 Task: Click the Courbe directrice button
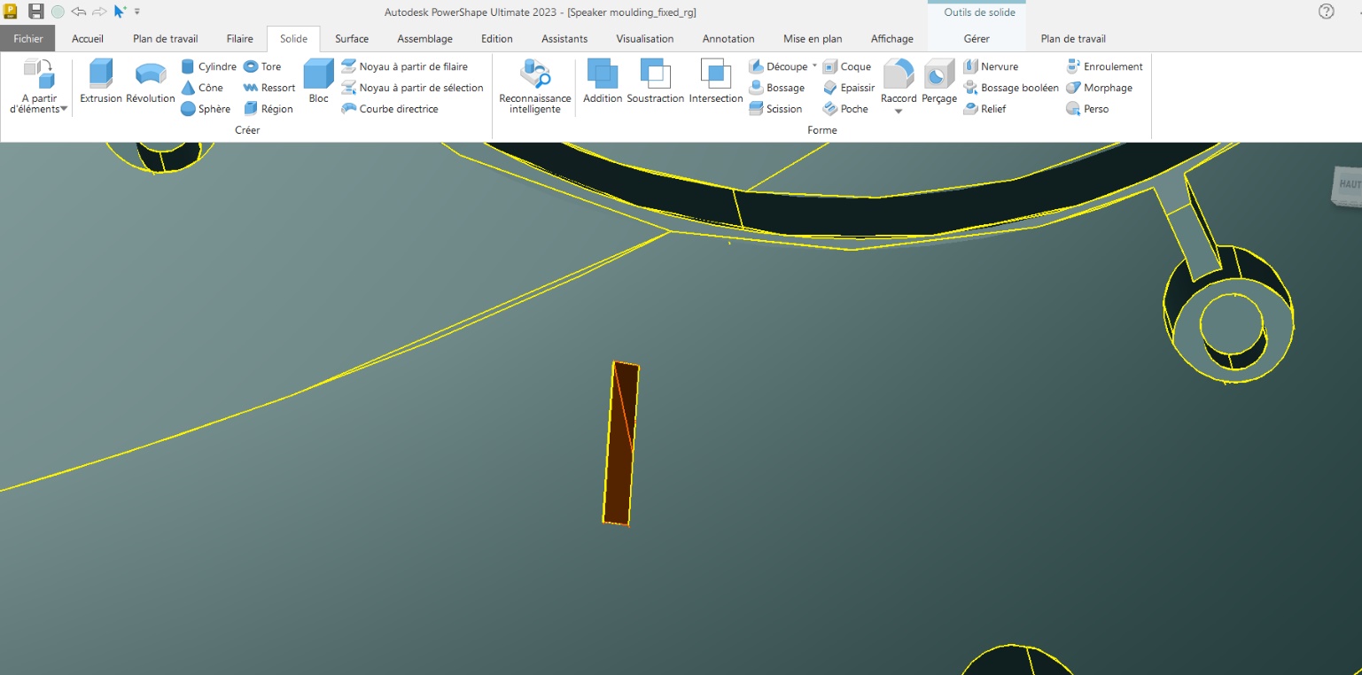coord(390,109)
